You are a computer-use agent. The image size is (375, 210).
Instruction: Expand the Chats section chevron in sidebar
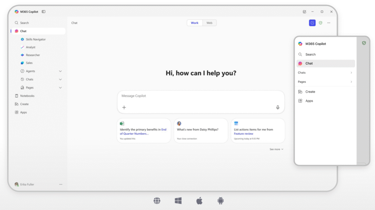[60, 79]
